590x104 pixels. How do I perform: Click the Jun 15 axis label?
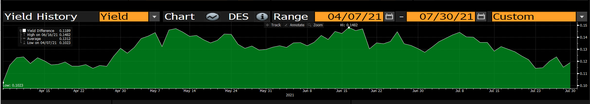[342, 91]
